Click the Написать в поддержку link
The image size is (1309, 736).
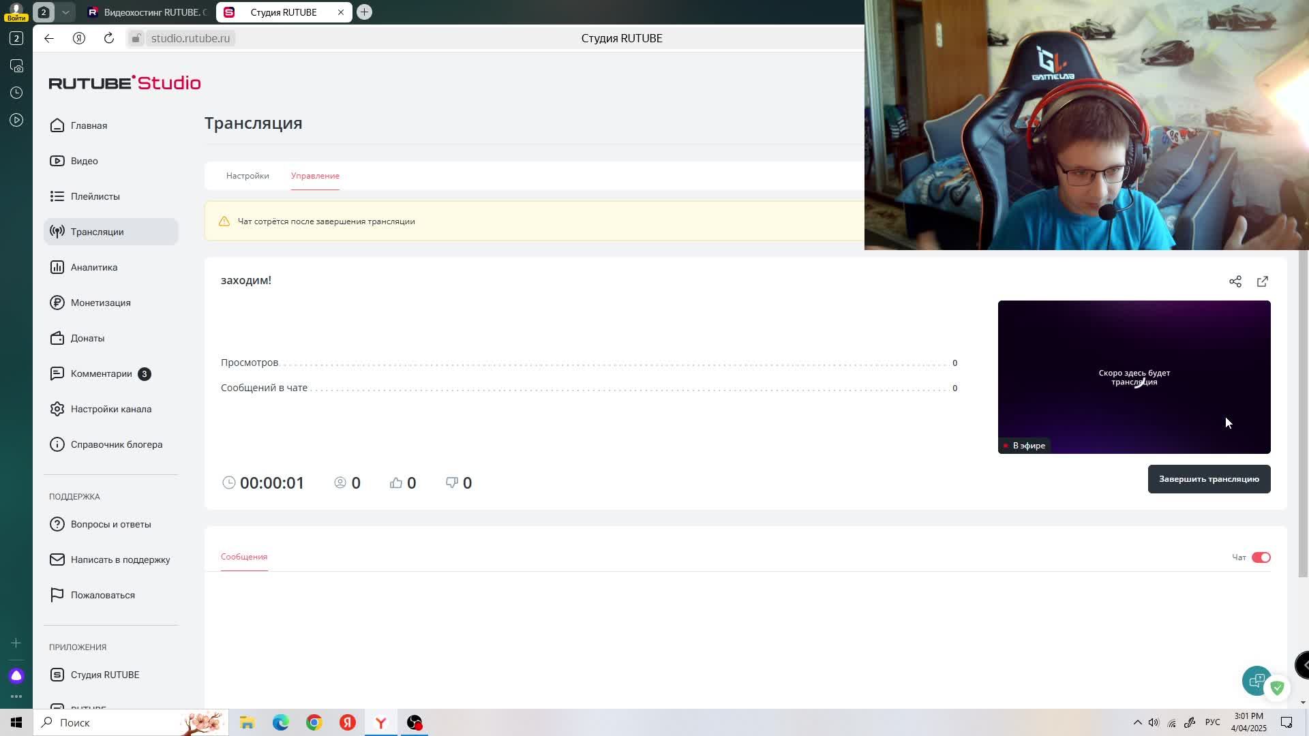[x=120, y=559]
